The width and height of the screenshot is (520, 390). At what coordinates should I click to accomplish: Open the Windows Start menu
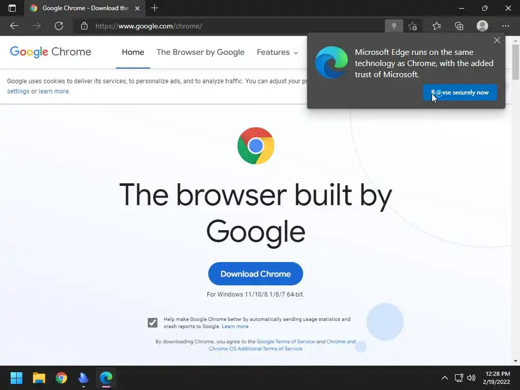[16, 378]
